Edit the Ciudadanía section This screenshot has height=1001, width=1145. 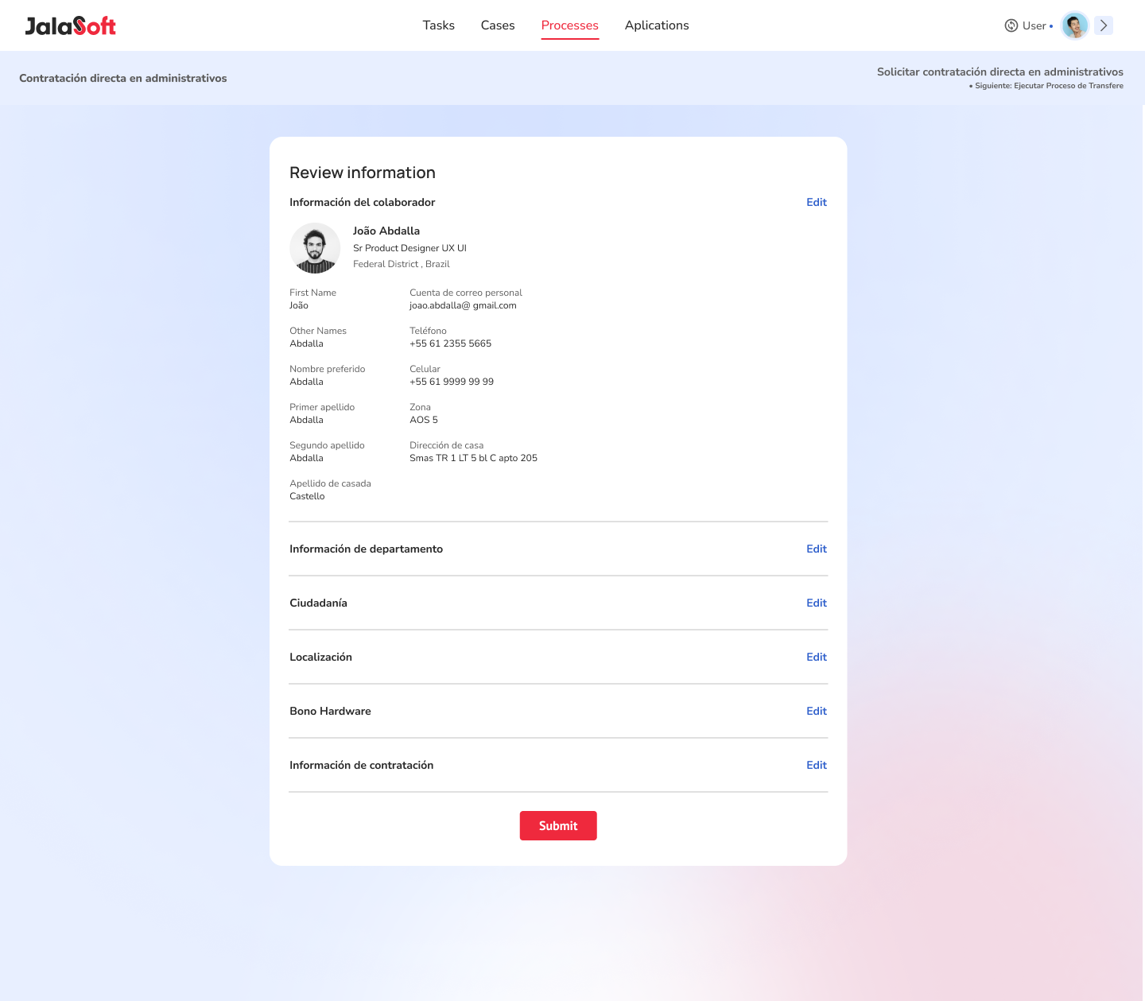pyautogui.click(x=817, y=603)
